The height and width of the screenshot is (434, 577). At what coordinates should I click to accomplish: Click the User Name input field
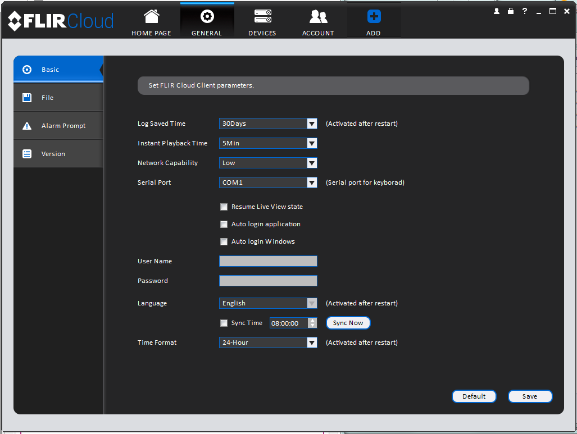[268, 261]
